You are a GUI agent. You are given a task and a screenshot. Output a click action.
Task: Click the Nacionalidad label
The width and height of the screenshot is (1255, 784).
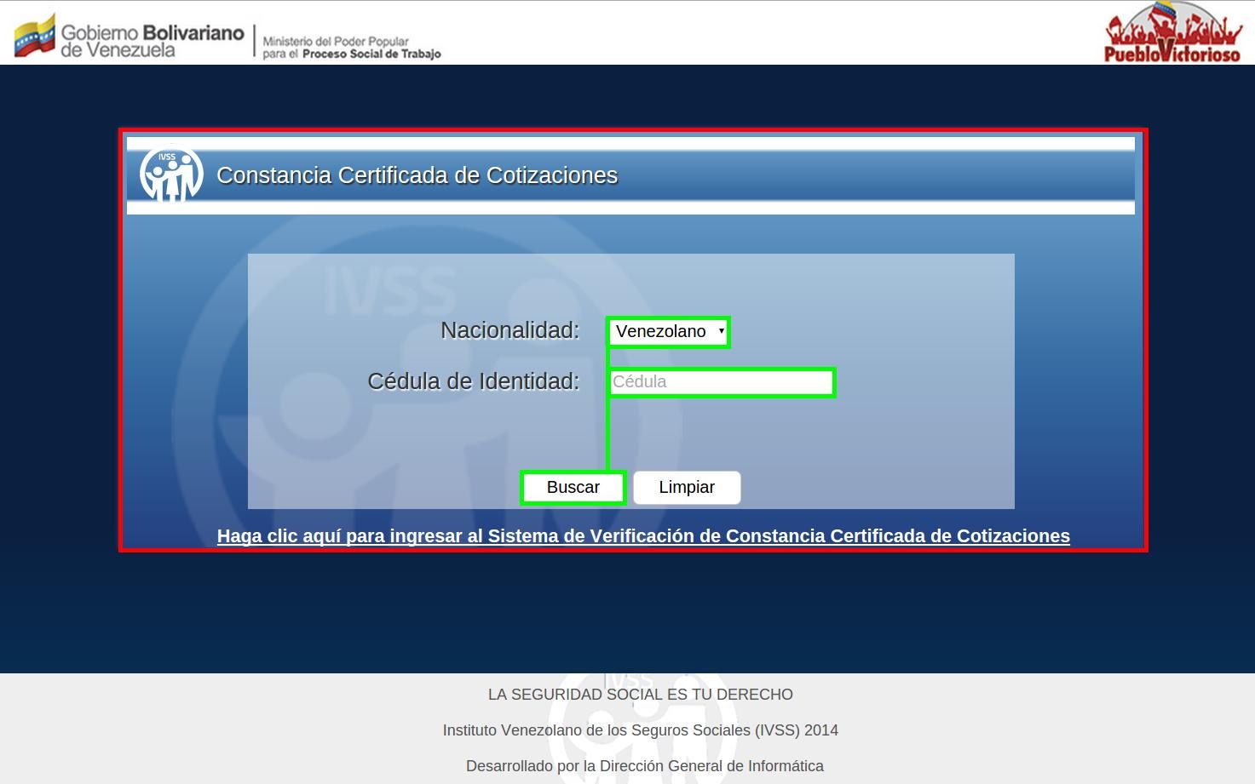click(x=509, y=330)
